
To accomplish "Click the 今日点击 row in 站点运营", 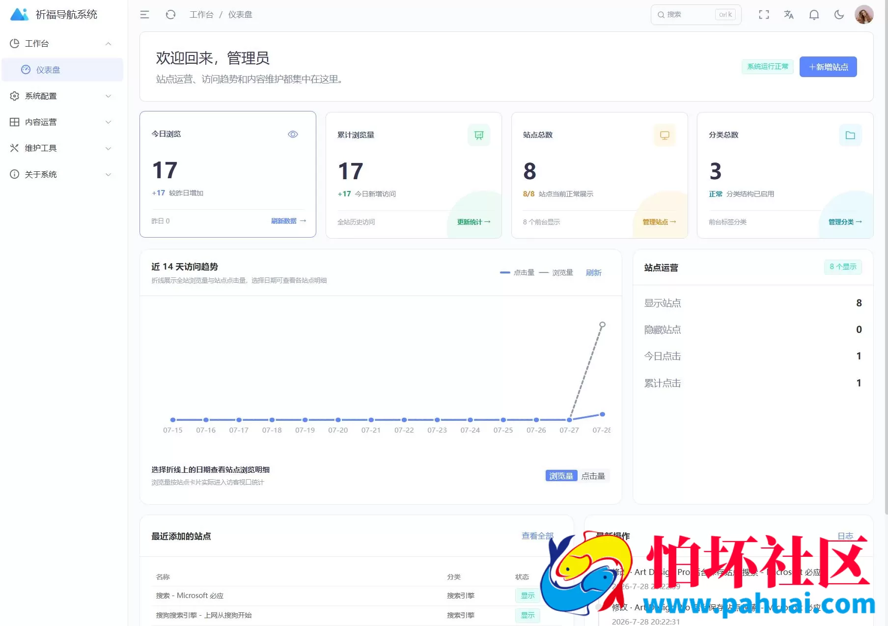I will click(x=753, y=356).
